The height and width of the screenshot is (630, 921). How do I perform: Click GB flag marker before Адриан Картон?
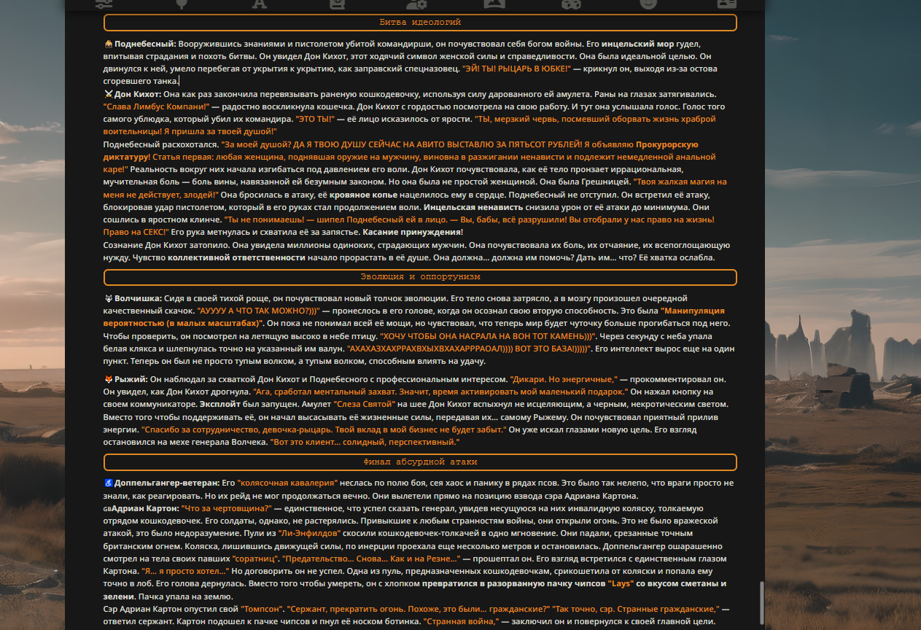tap(107, 508)
